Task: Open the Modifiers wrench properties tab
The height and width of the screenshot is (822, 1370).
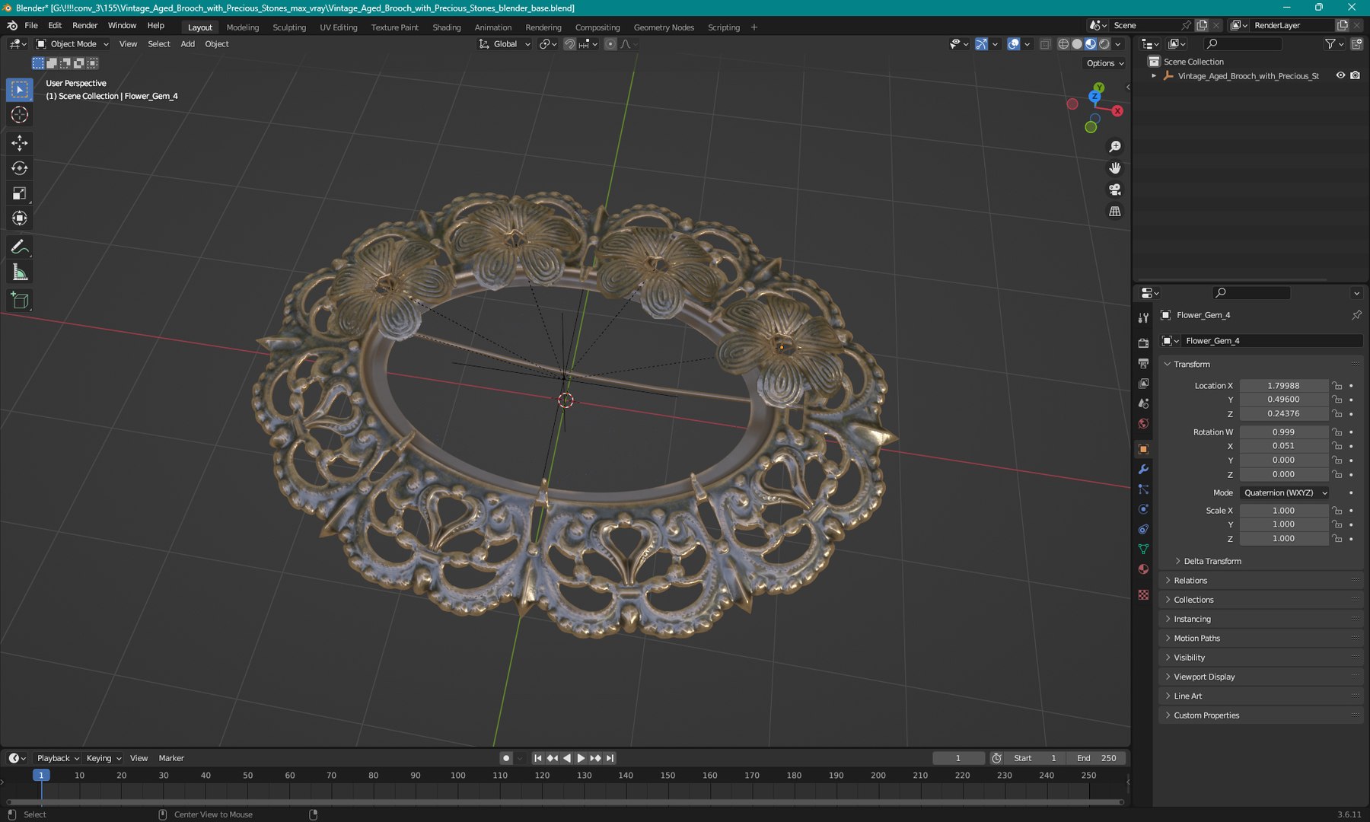Action: 1143,470
